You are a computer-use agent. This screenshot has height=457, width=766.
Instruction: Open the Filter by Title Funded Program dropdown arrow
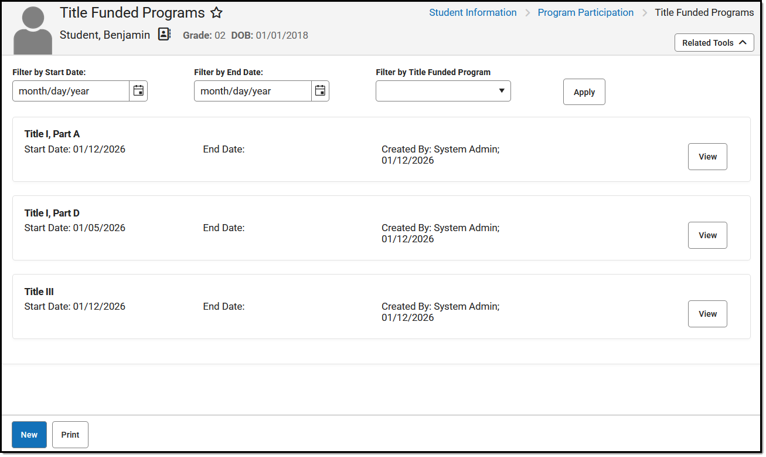click(x=502, y=91)
